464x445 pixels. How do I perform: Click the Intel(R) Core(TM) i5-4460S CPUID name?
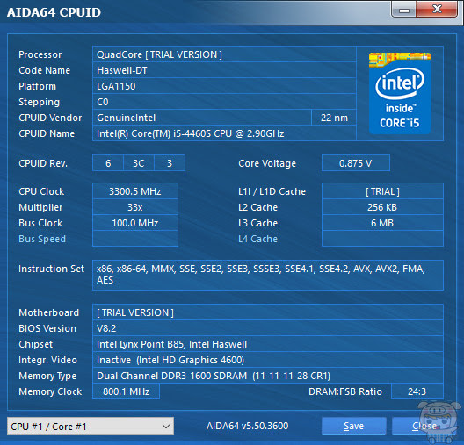coord(224,133)
